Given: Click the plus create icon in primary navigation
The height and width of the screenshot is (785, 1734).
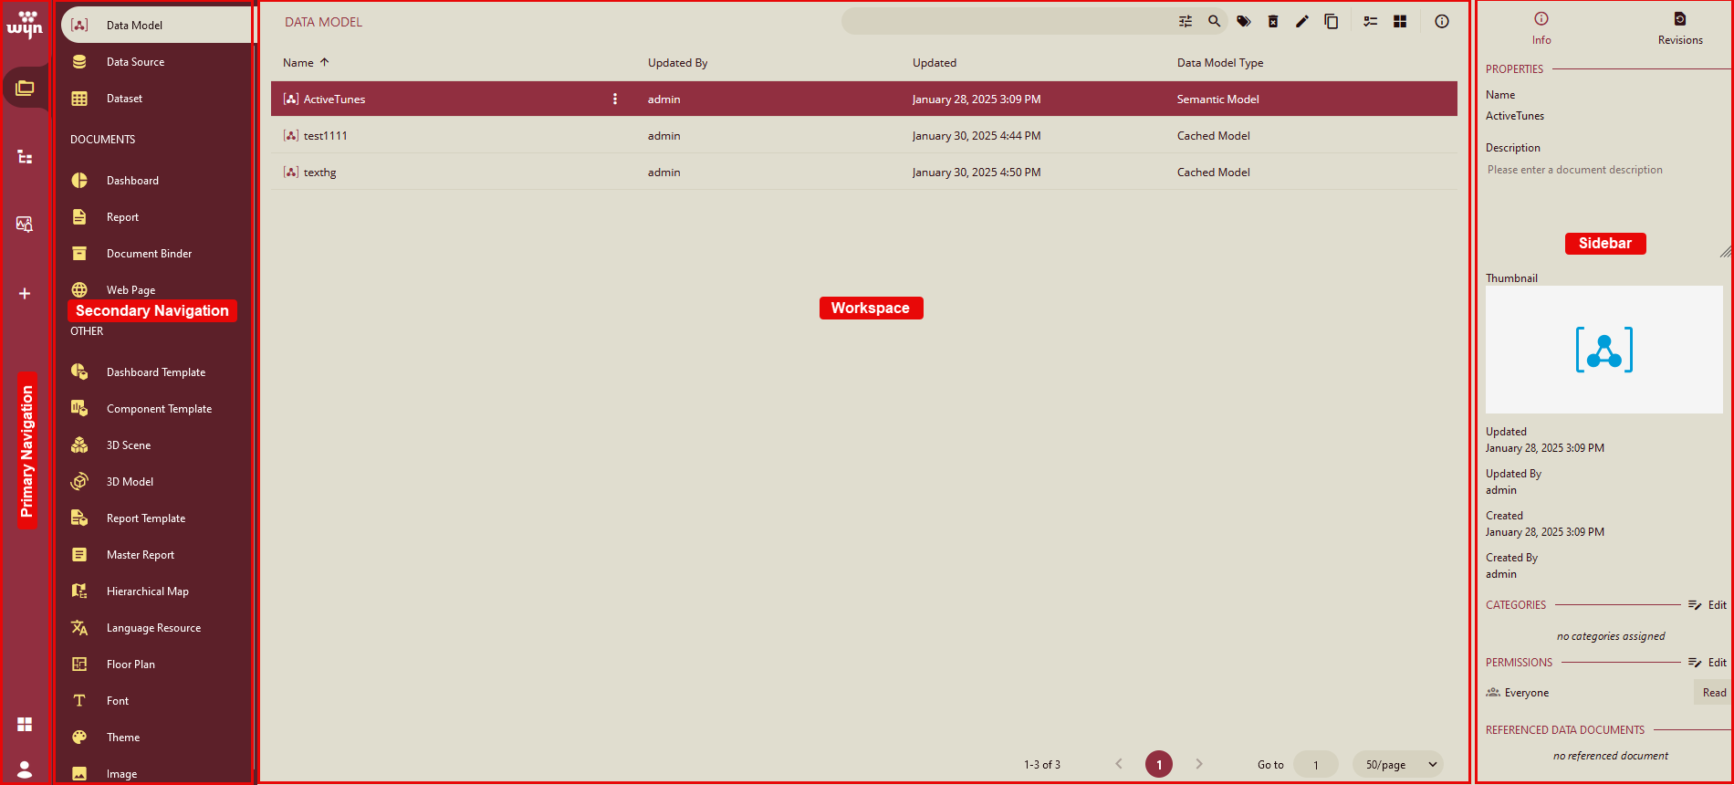Looking at the screenshot, I should [x=25, y=293].
